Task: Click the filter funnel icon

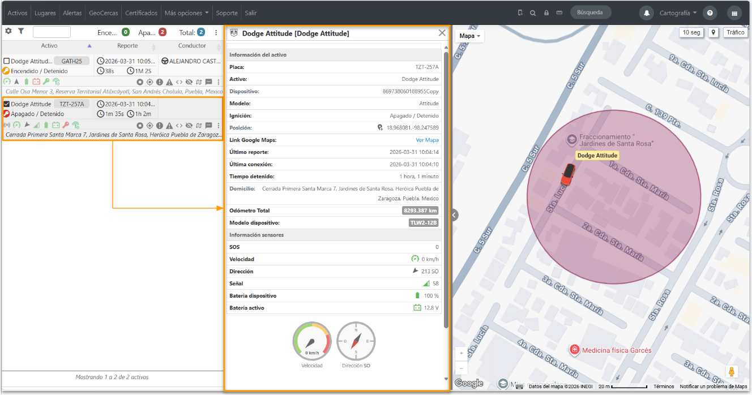Action: pos(21,32)
